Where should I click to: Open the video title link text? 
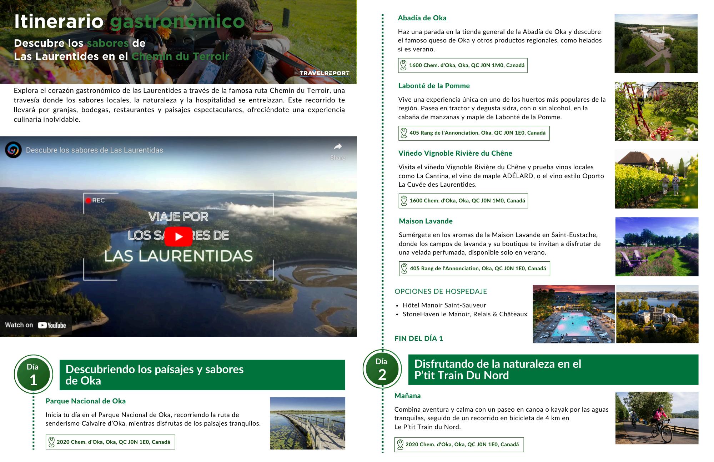94,150
